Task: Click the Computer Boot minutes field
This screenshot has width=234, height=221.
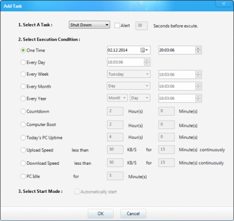Action: coord(167,124)
